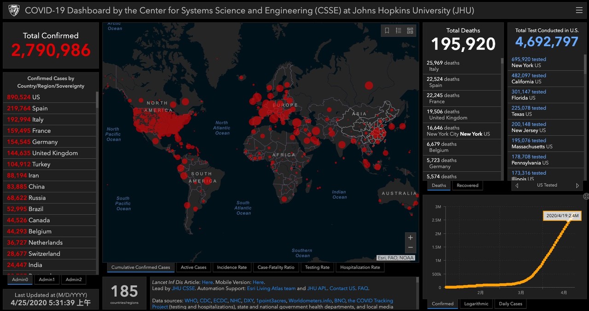Open the bookmarks icon on the map

point(387,30)
